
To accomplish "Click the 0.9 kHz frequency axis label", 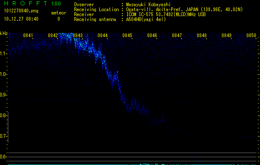I will (4, 95).
